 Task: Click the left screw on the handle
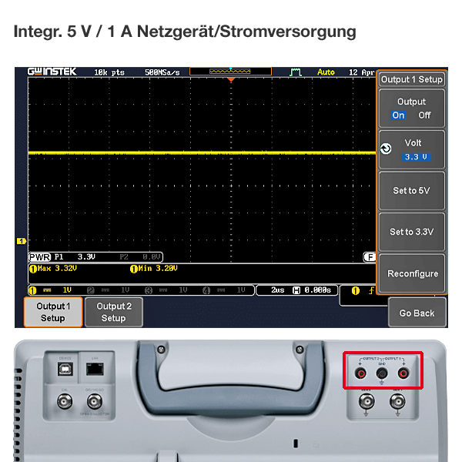[161, 350]
